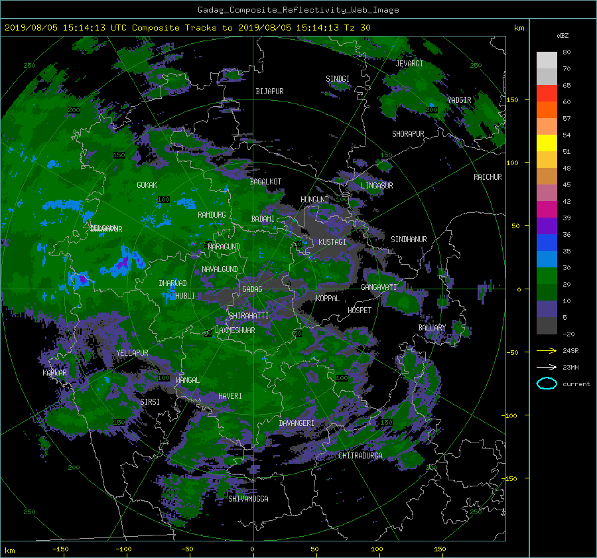Click the BALLARY city label
Image resolution: width=597 pixels, height=558 pixels.
432,328
